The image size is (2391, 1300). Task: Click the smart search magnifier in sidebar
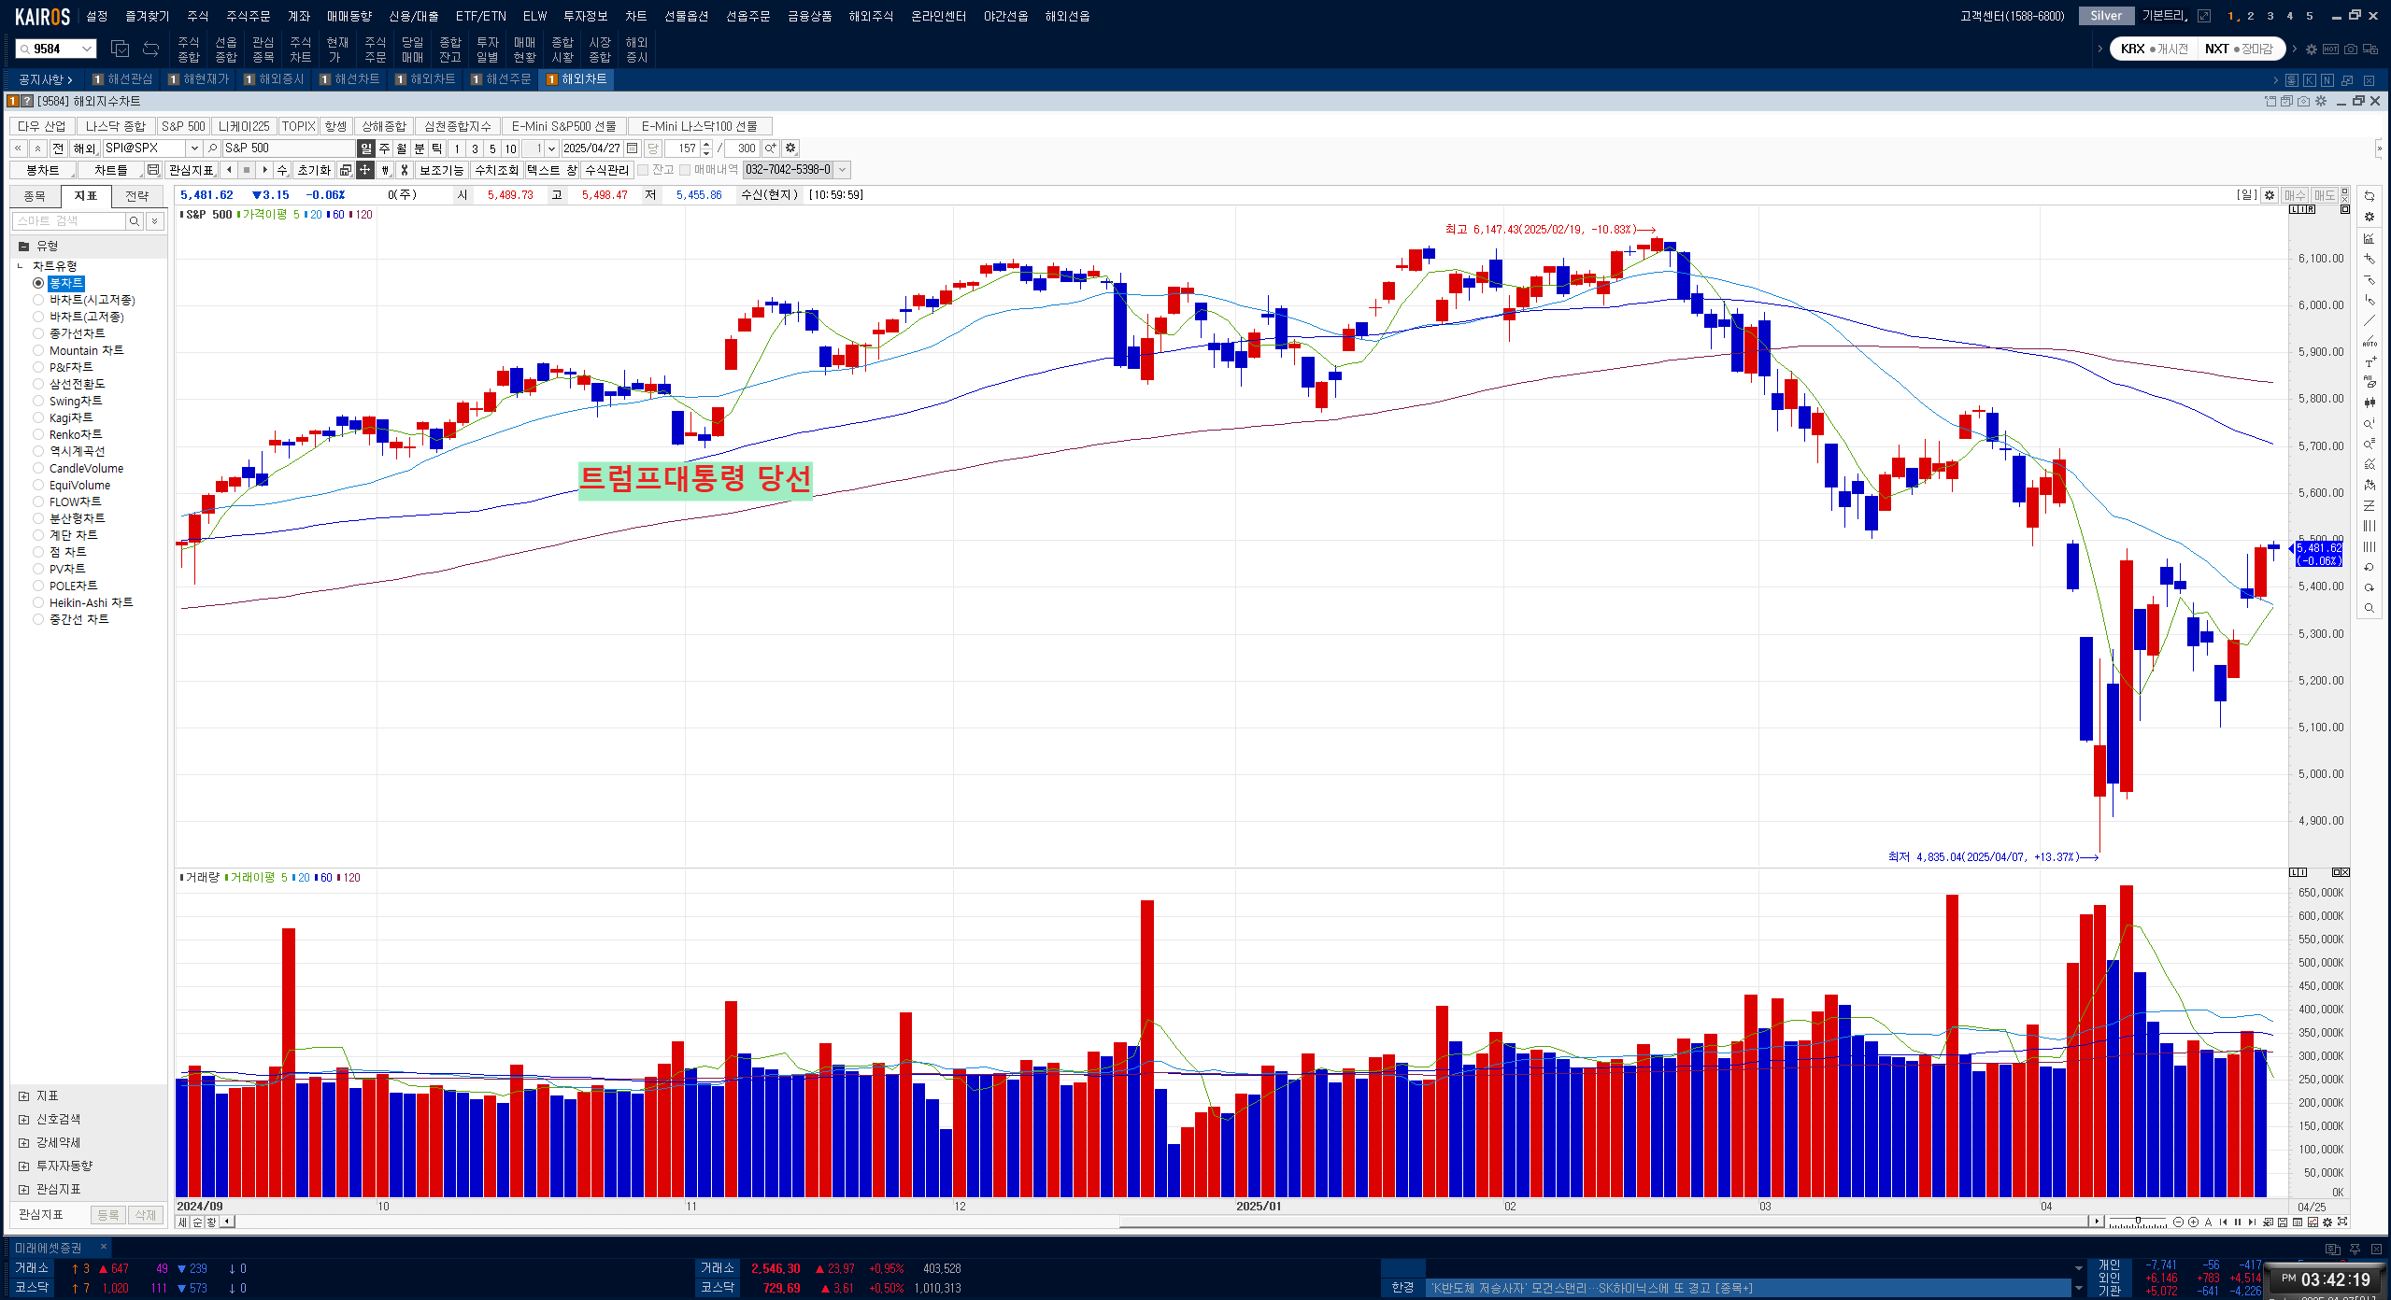coord(135,221)
